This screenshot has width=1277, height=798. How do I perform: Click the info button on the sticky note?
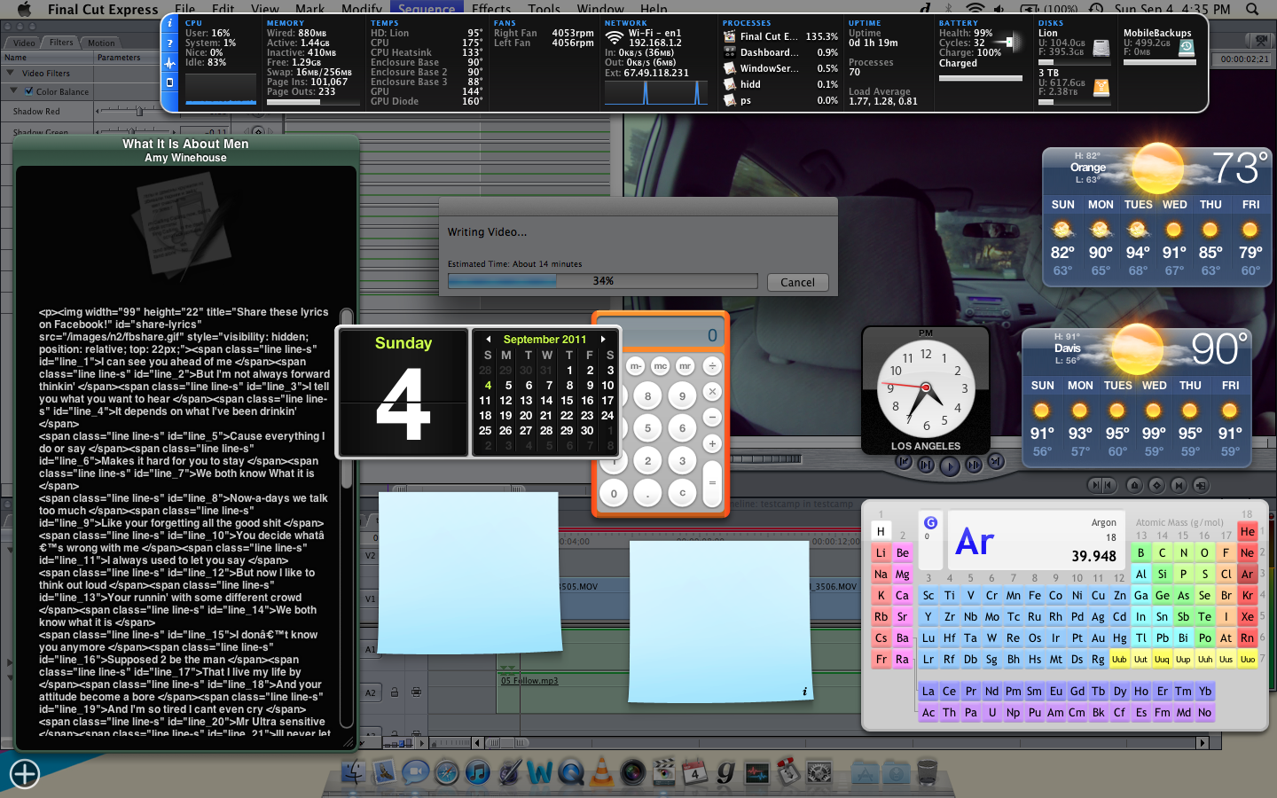(x=804, y=692)
